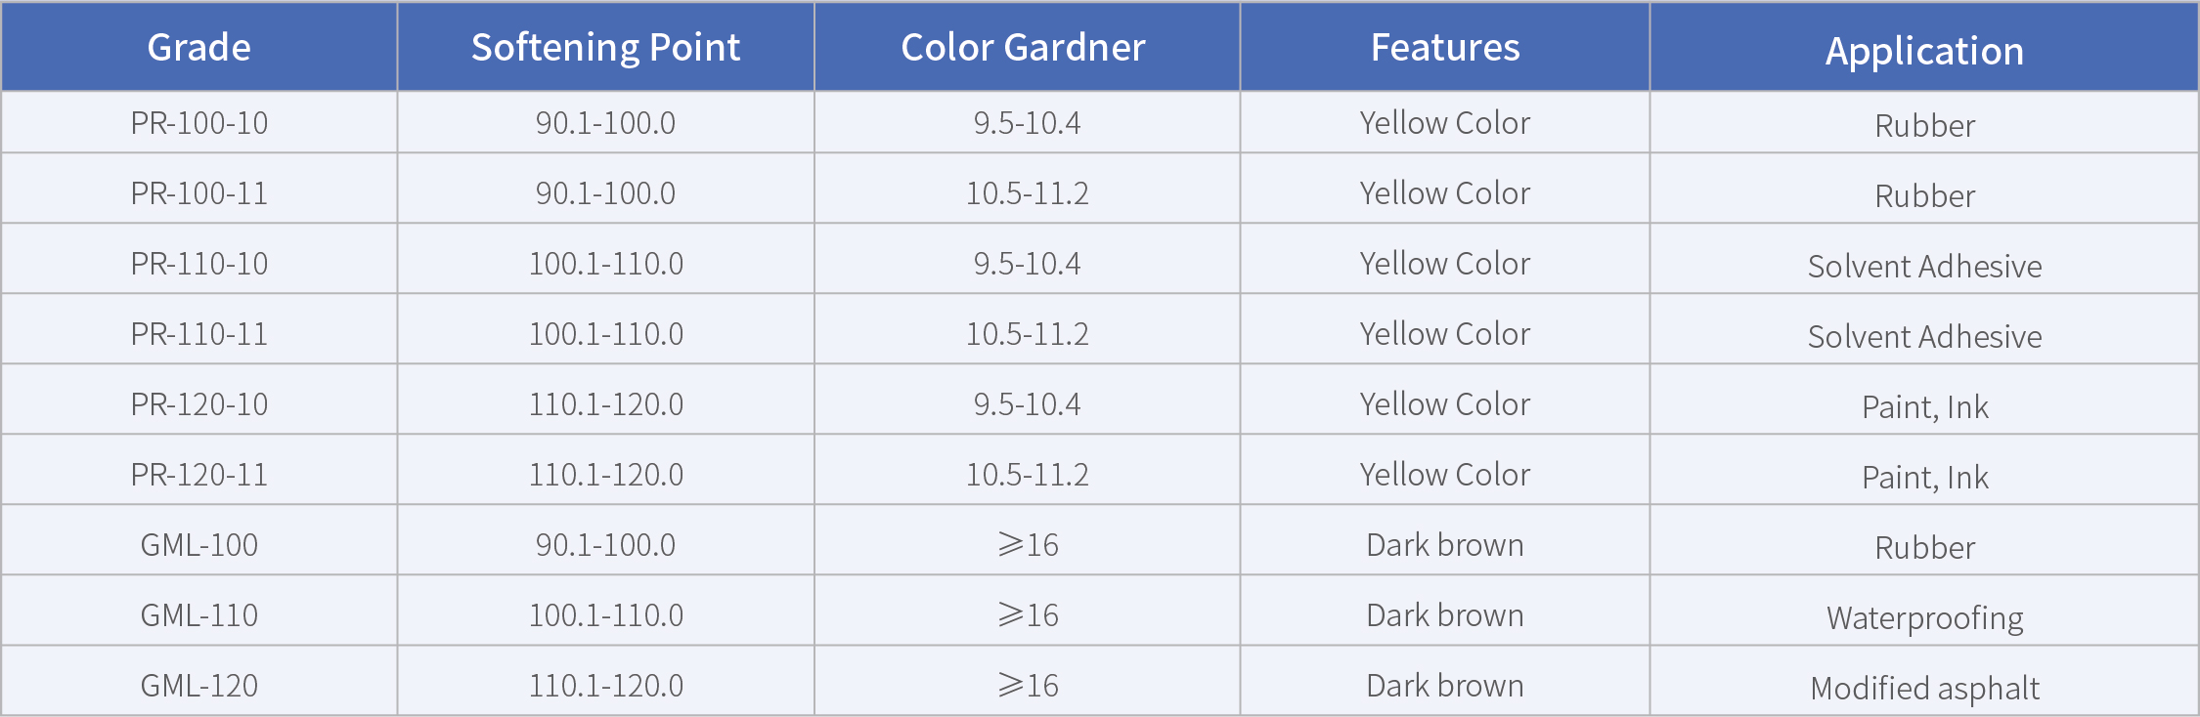
Task: Click the PR-100-11 grade cell
Action: (198, 193)
